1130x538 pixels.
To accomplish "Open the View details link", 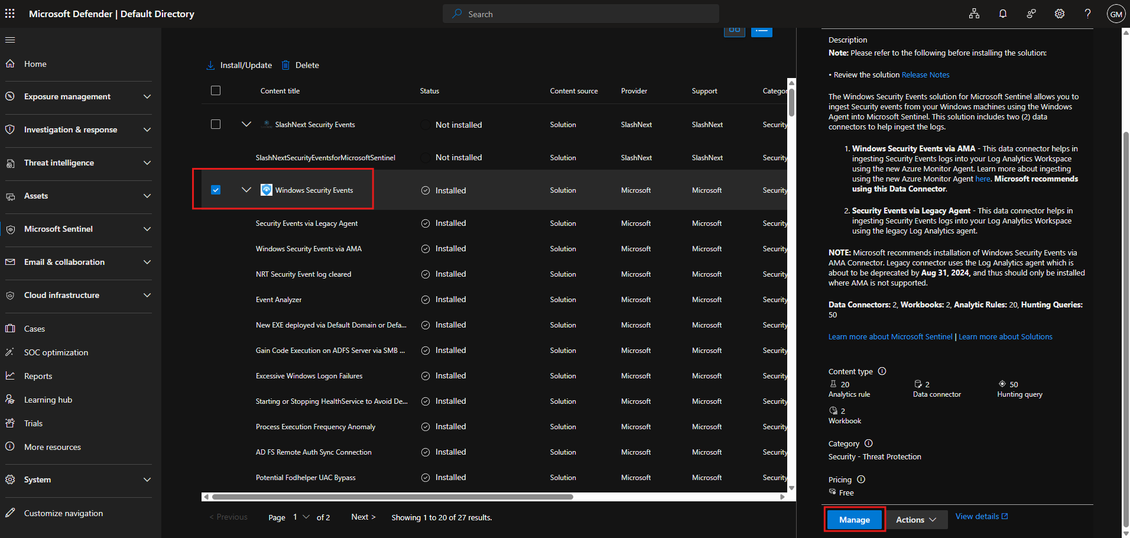I will (982, 516).
